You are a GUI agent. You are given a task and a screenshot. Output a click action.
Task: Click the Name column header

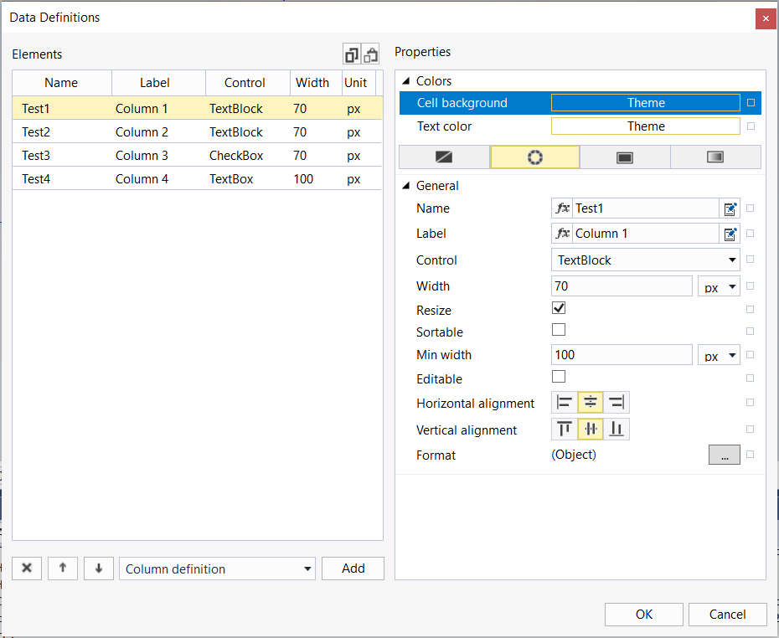point(62,83)
